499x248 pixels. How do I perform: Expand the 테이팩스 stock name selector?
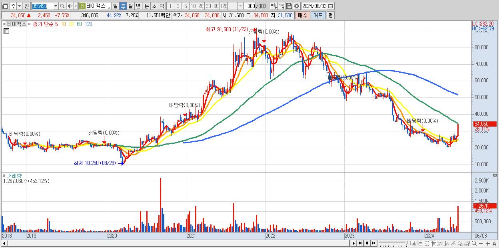click(109, 8)
